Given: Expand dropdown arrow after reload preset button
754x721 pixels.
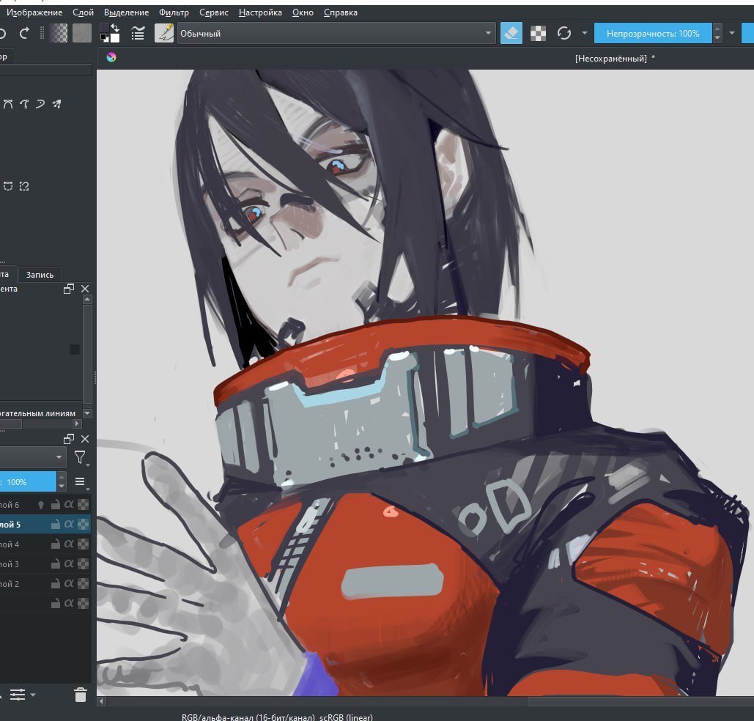Looking at the screenshot, I should (584, 33).
